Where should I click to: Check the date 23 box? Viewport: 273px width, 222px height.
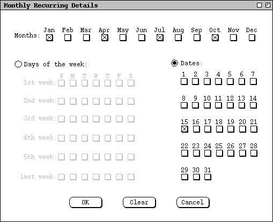click(196, 153)
